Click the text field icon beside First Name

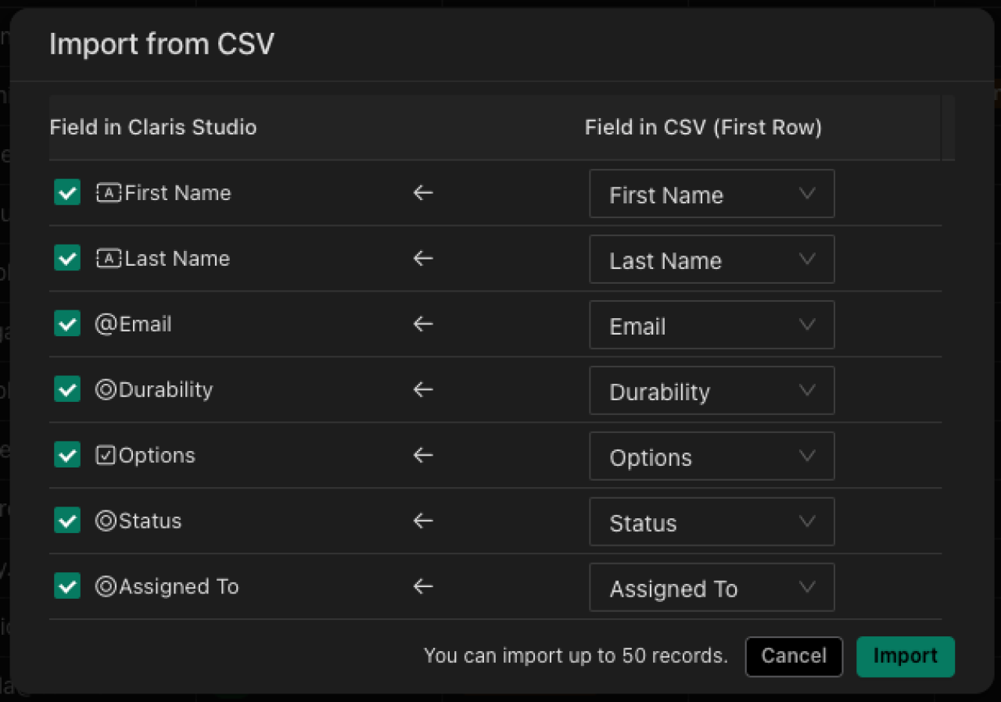tap(108, 193)
